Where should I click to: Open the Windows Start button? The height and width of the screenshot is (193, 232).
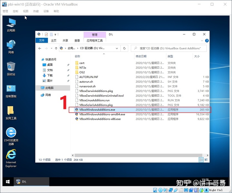pos(8,182)
